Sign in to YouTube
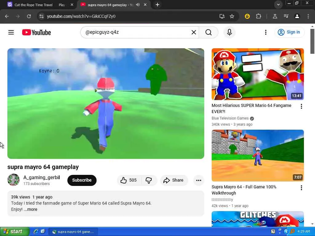The height and width of the screenshot is (236, 315). click(289, 32)
